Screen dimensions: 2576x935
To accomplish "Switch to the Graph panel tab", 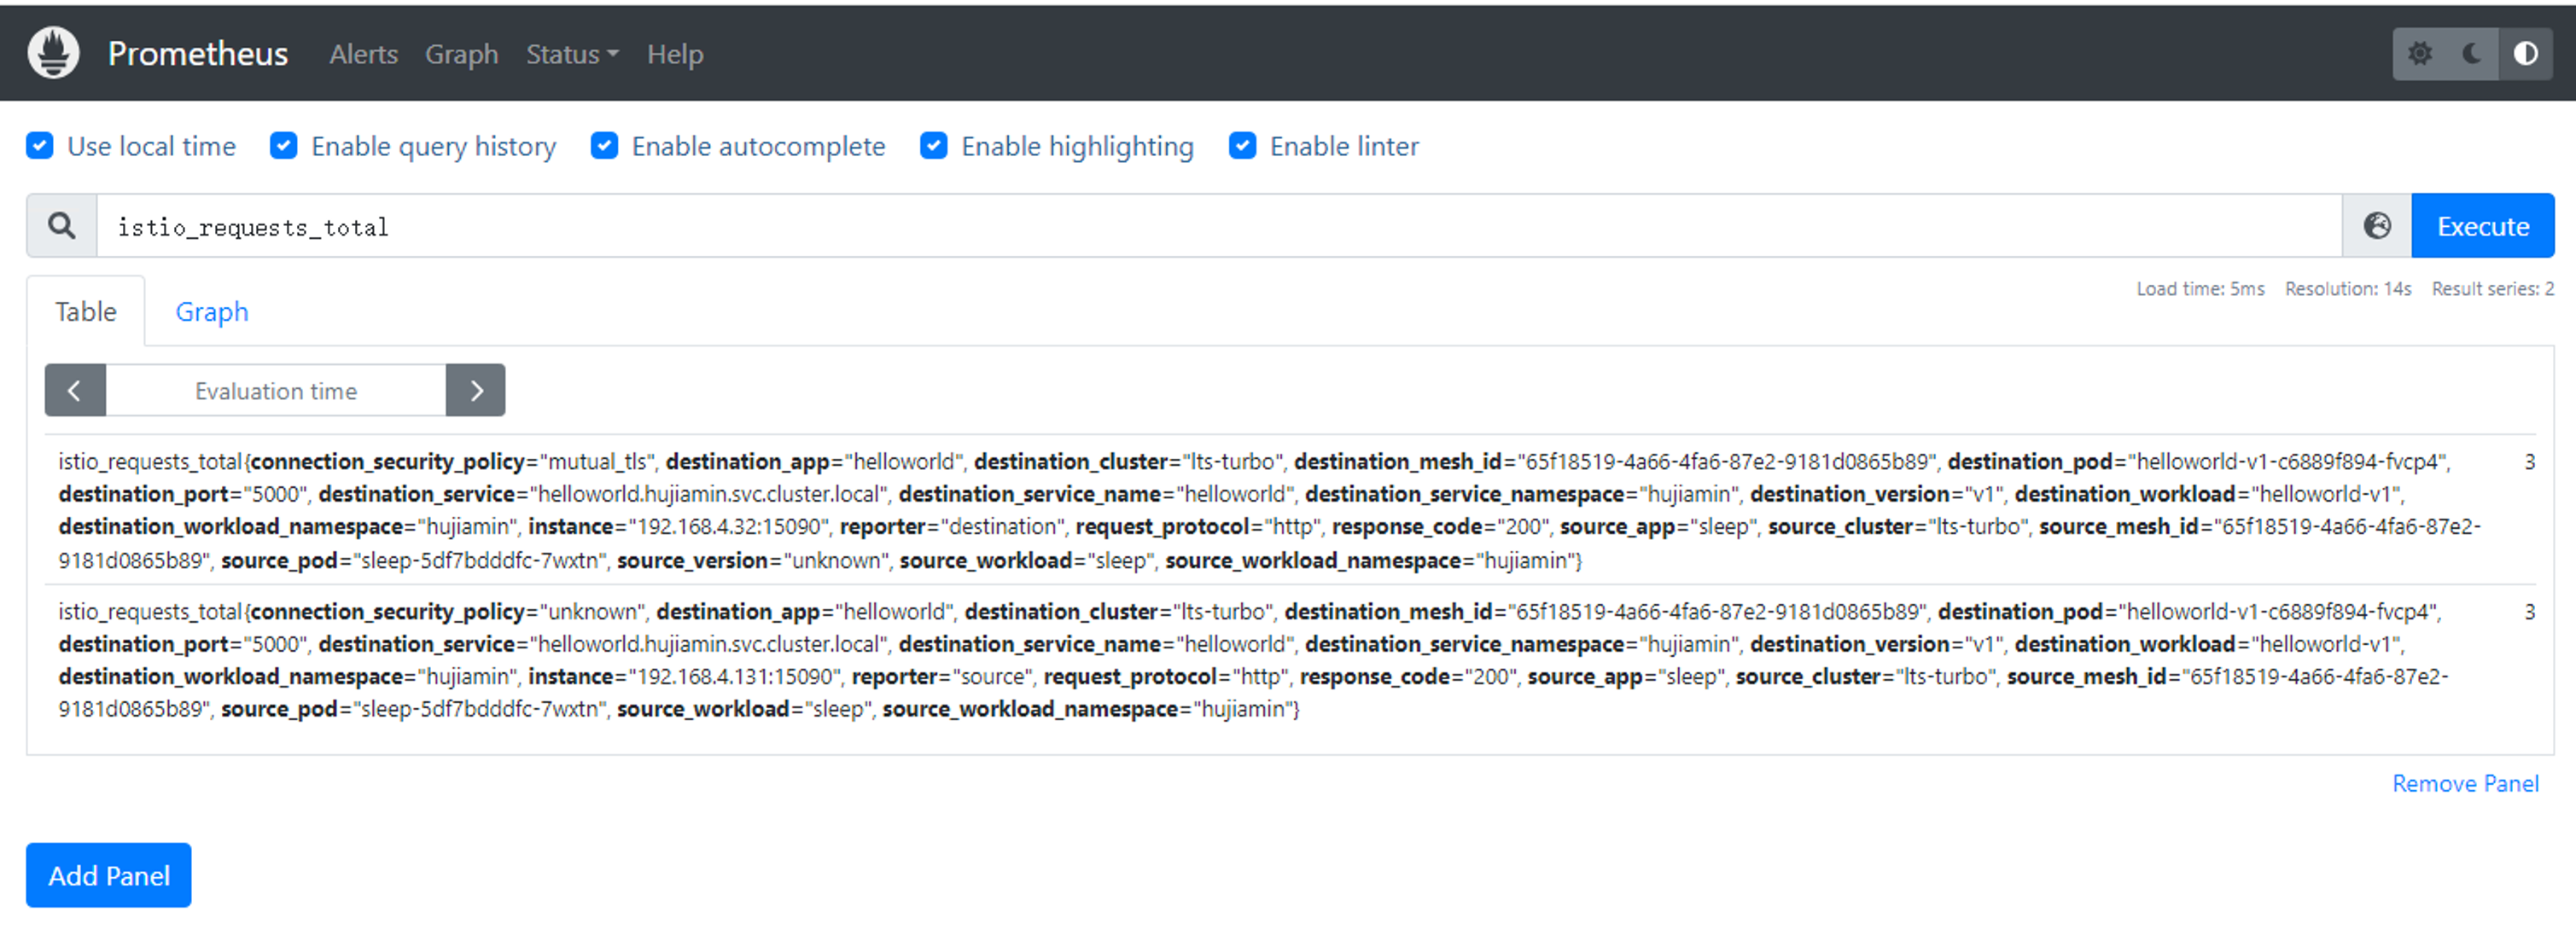I will [x=211, y=312].
